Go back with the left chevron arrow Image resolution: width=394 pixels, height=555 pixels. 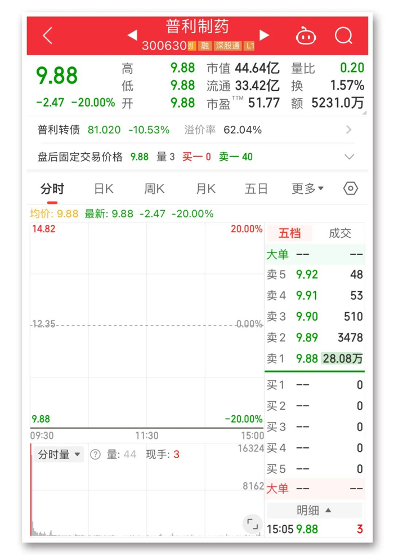(48, 35)
